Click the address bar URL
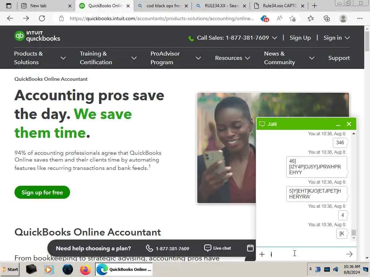Screen dimensions: 370x277 coord(162,18)
